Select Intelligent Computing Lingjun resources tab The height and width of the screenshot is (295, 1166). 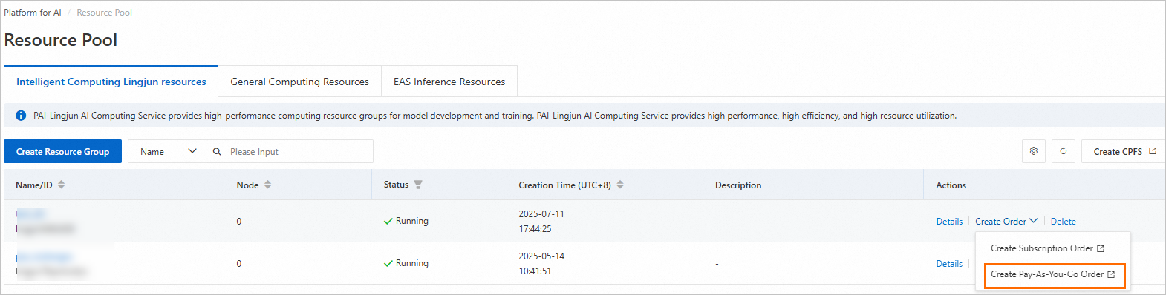tap(111, 82)
